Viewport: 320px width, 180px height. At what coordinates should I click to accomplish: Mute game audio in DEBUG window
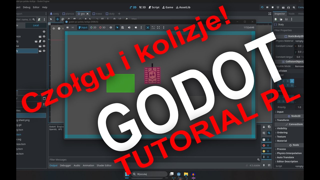(129, 27)
